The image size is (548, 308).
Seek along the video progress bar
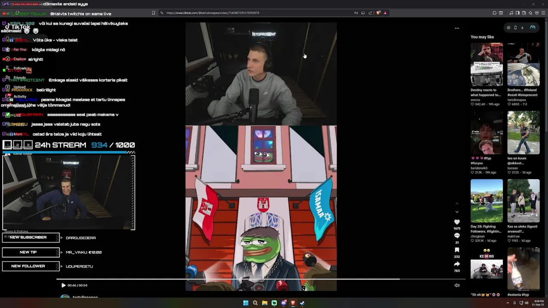261,279
